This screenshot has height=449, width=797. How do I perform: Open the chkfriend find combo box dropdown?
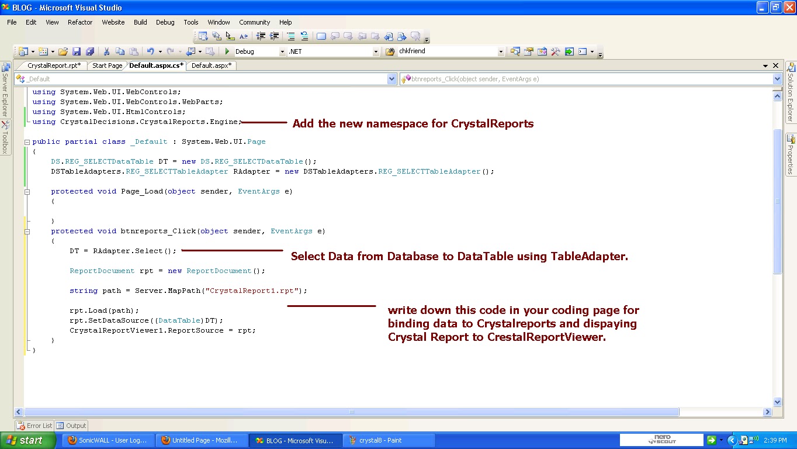tap(501, 51)
